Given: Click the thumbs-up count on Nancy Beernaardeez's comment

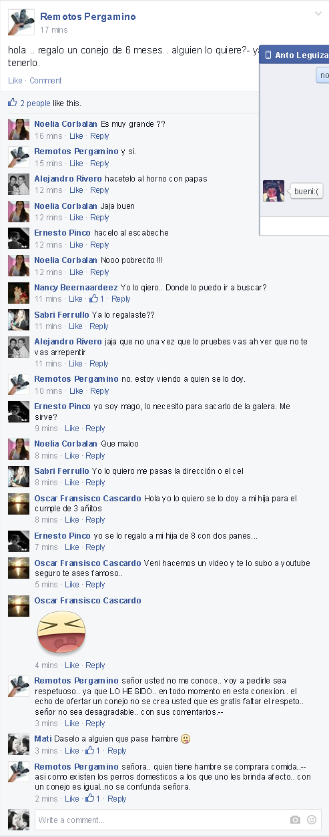Looking at the screenshot, I should pyautogui.click(x=97, y=299).
